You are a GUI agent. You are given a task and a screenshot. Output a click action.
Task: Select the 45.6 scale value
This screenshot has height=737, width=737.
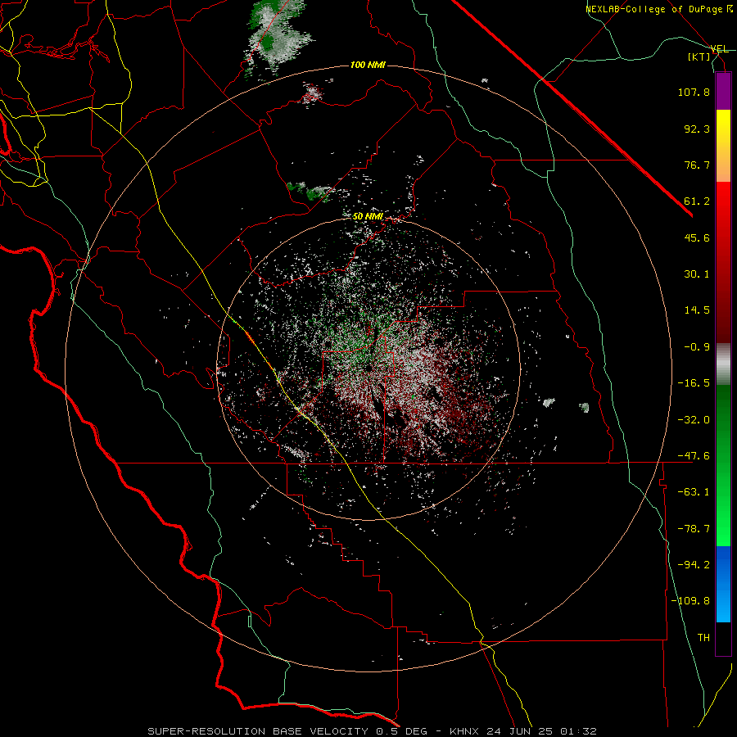click(697, 237)
